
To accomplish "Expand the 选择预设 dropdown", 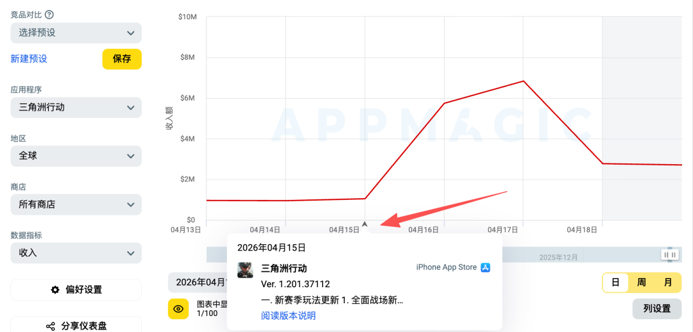I will point(76,33).
